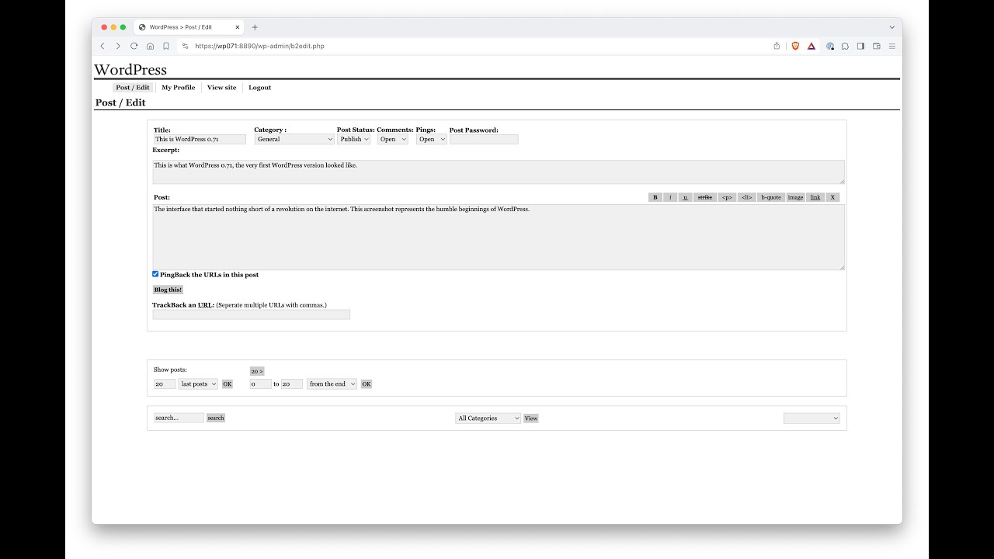Reload the page in the browser
This screenshot has width=994, height=559.
point(134,46)
